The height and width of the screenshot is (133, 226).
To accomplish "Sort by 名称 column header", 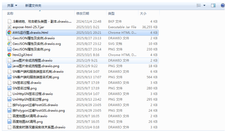I will click(x=10, y=13).
